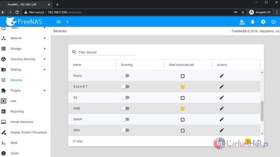Open Shell in the sidebar
The image size is (280, 157).
[x=14, y=143]
